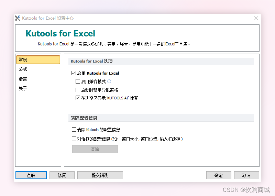Select the 常规 tab in sidebar

pos(38,60)
